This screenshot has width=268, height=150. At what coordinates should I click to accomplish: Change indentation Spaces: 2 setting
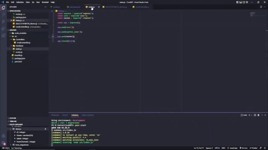tap(209, 148)
